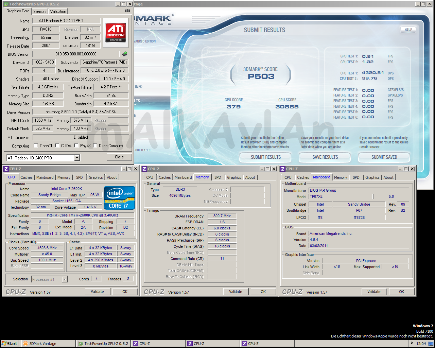
Task: Click the CPU score value 30885
Action: [x=287, y=107]
